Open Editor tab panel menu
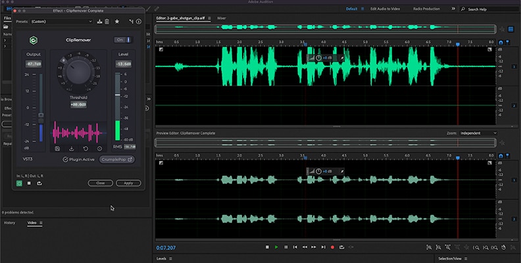 (209, 18)
